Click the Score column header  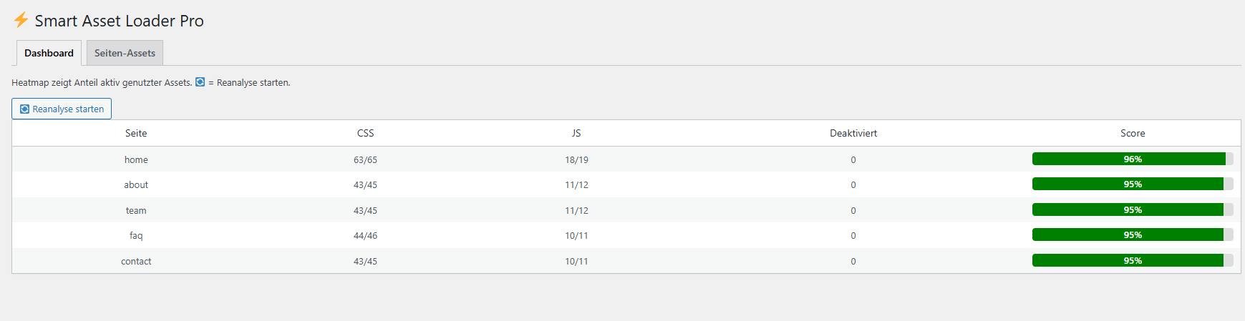(x=1132, y=133)
